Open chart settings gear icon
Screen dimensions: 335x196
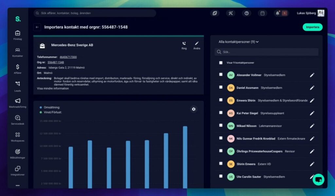[194, 109]
